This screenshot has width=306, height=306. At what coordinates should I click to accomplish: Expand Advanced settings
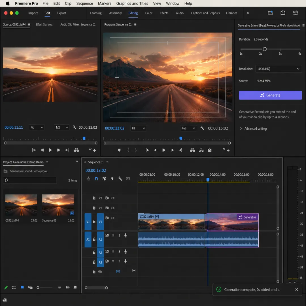(x=254, y=129)
